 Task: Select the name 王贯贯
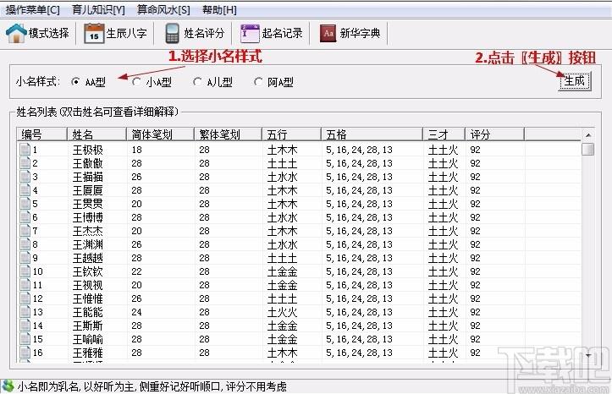pos(88,204)
